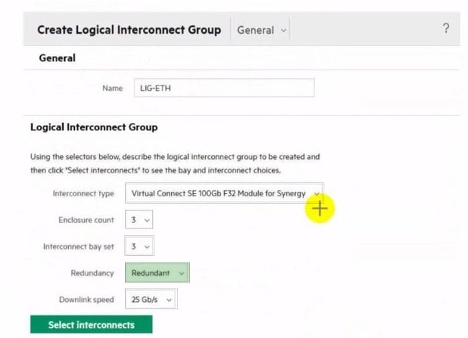Viewport: 468px width, 338px height.
Task: Click the chevron beside General in header
Action: pyautogui.click(x=284, y=30)
